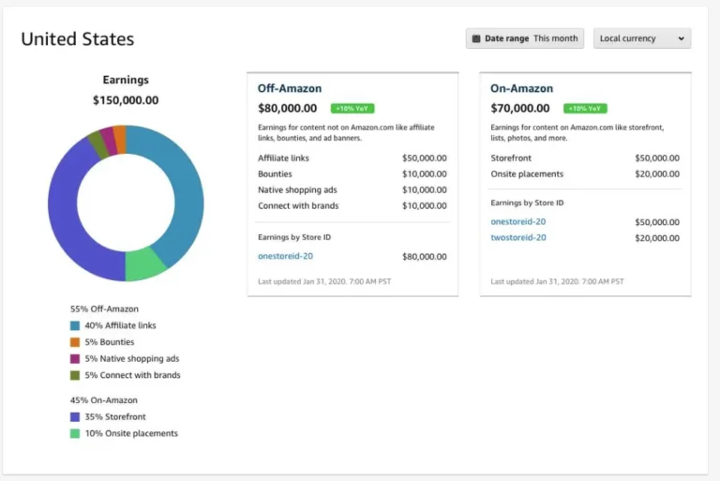Viewport: 720px width, 481px height.
Task: Open the Date range This month picker
Action: coord(525,38)
